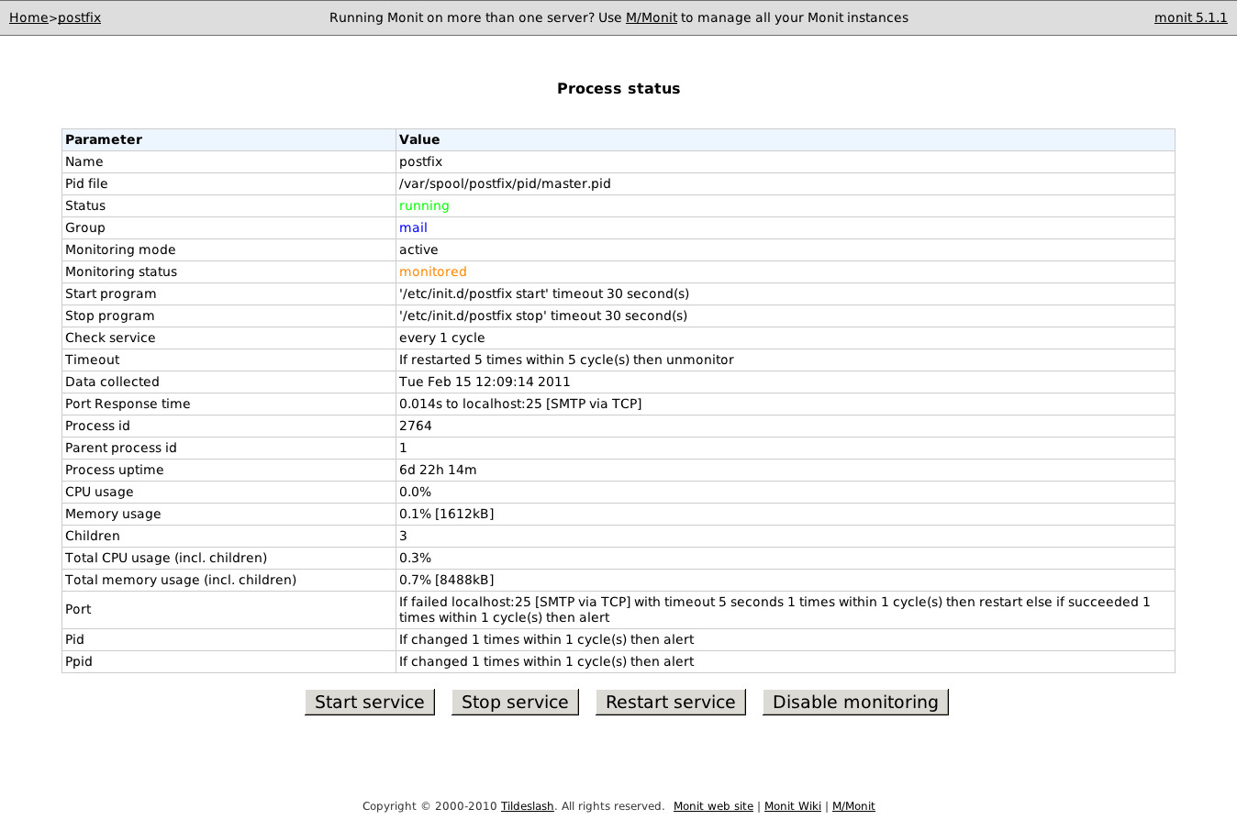Select the 'Check service' parameter label
The width and height of the screenshot is (1237, 831).
coord(110,338)
